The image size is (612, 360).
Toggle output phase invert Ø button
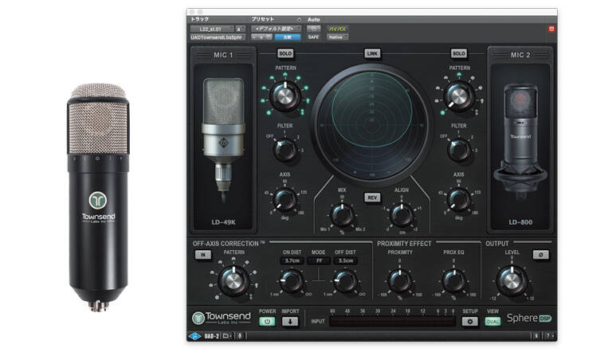coord(540,255)
